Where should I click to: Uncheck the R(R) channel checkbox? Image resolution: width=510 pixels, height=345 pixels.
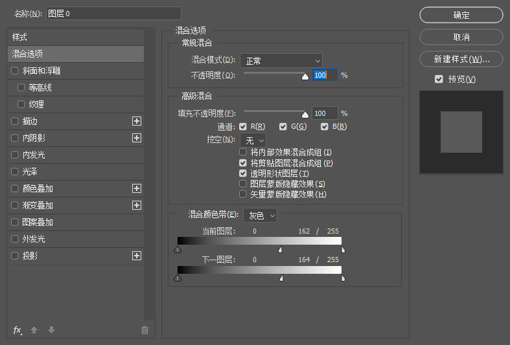pos(242,126)
